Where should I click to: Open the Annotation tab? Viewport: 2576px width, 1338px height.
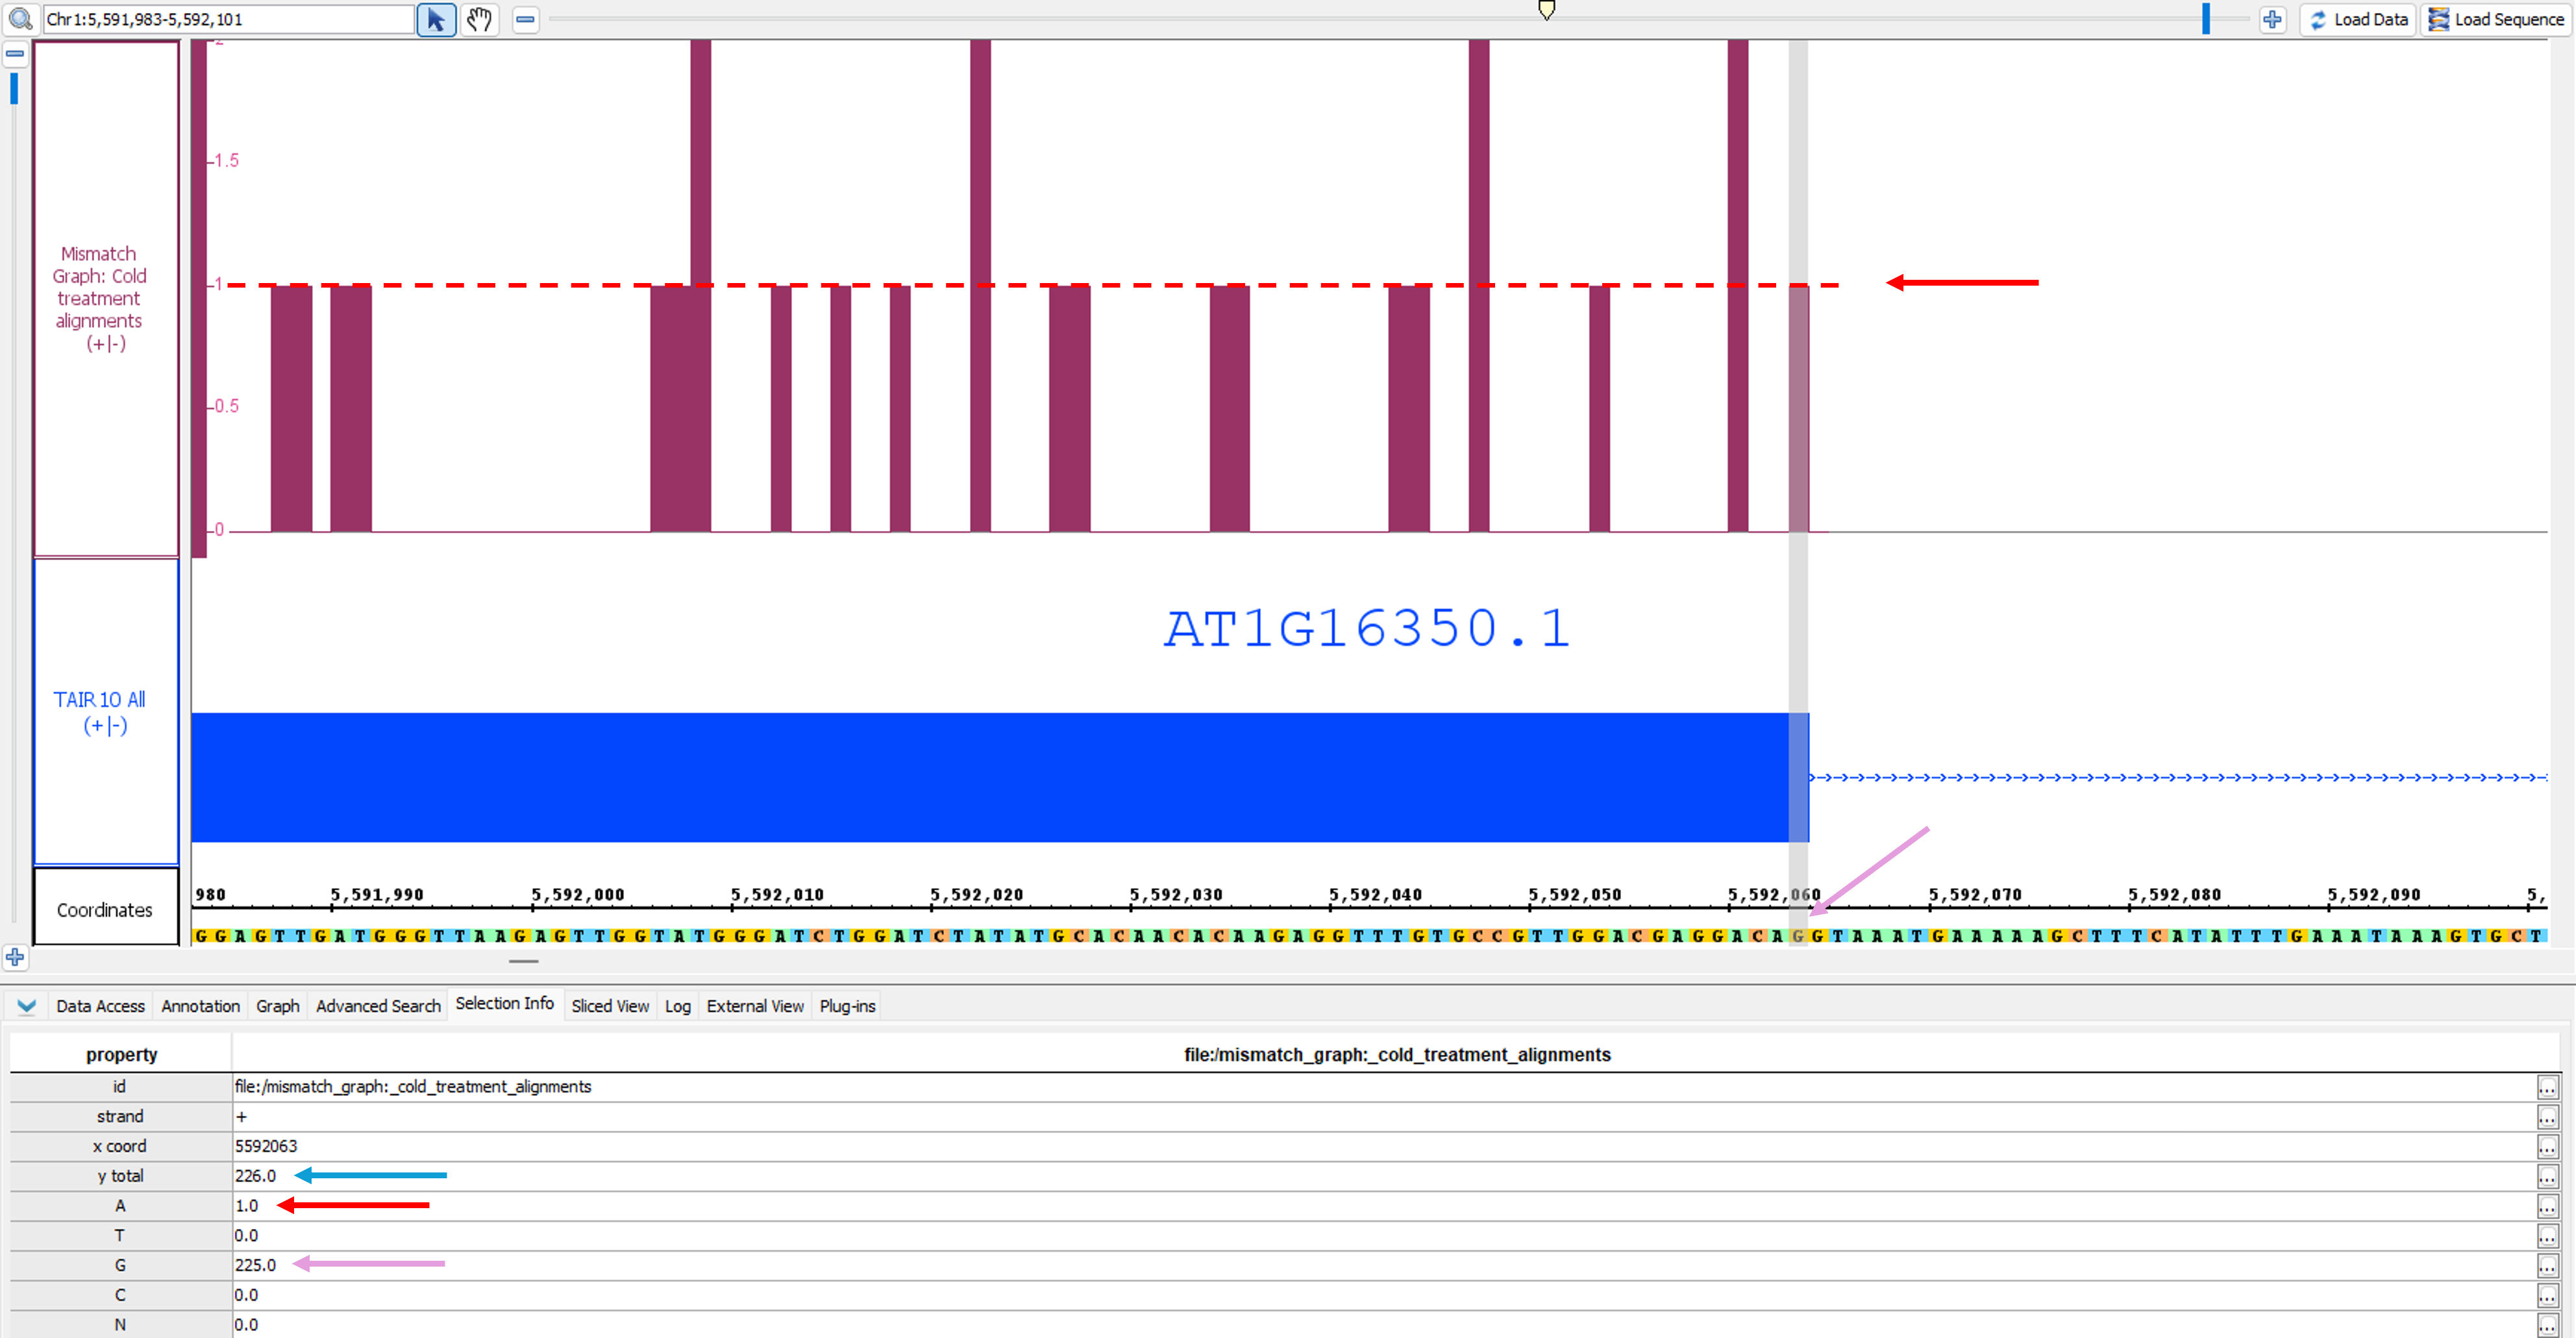200,1006
